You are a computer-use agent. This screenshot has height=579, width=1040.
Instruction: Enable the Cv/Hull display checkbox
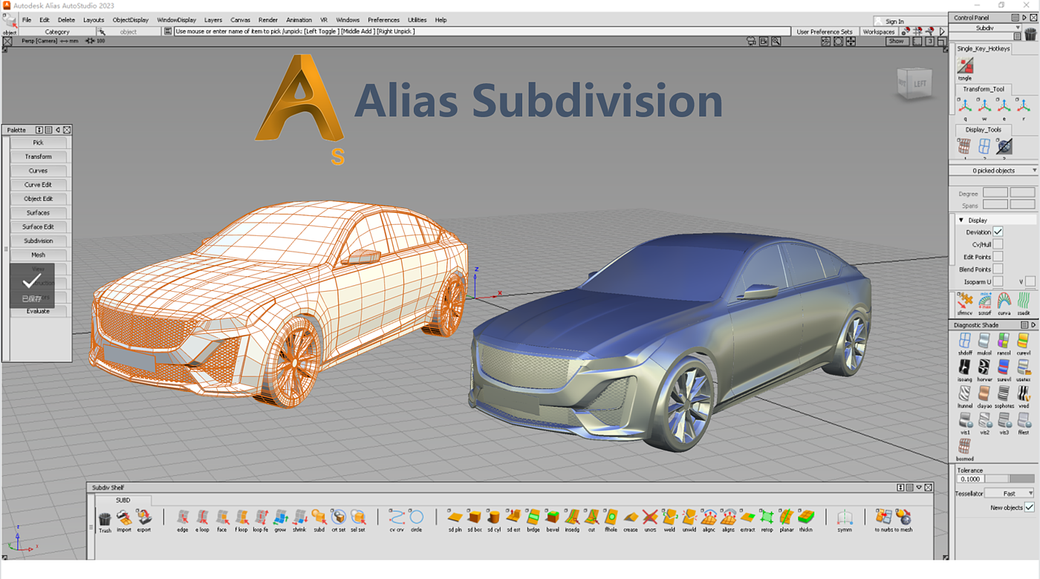click(998, 244)
